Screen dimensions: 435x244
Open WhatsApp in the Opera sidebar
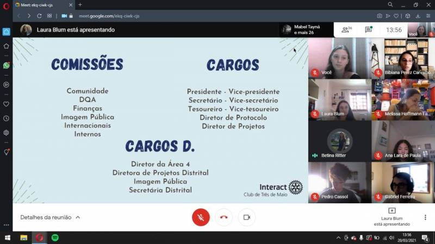(x=6, y=65)
